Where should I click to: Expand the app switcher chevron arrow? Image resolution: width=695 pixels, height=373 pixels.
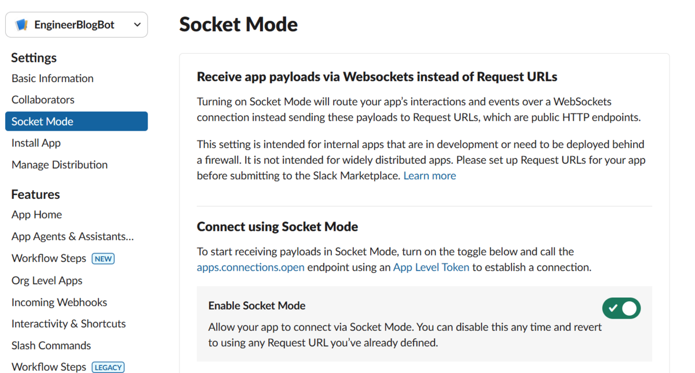pos(137,25)
